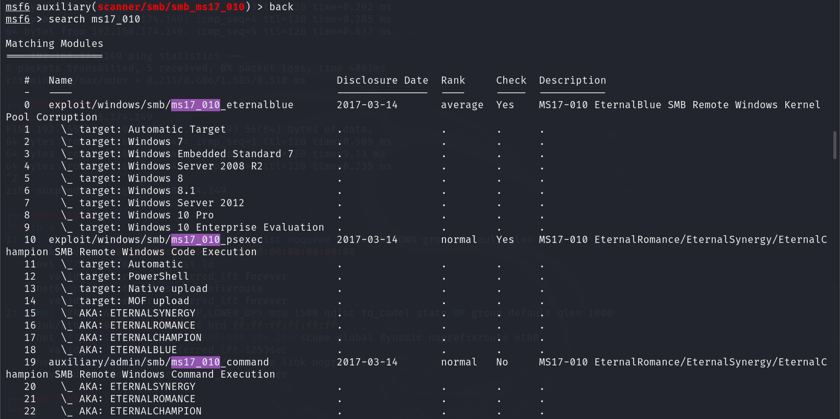840x419 pixels.
Task: Click the ms17_010_psexec exploit module path
Action: 155,240
